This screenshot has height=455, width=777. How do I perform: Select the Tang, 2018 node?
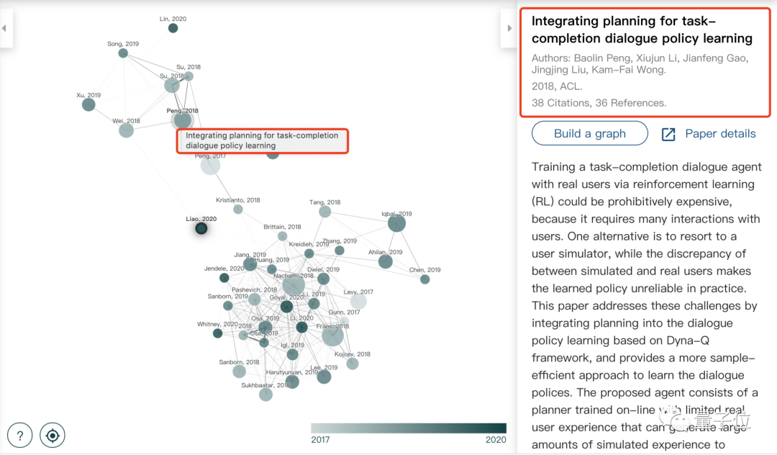point(325,212)
